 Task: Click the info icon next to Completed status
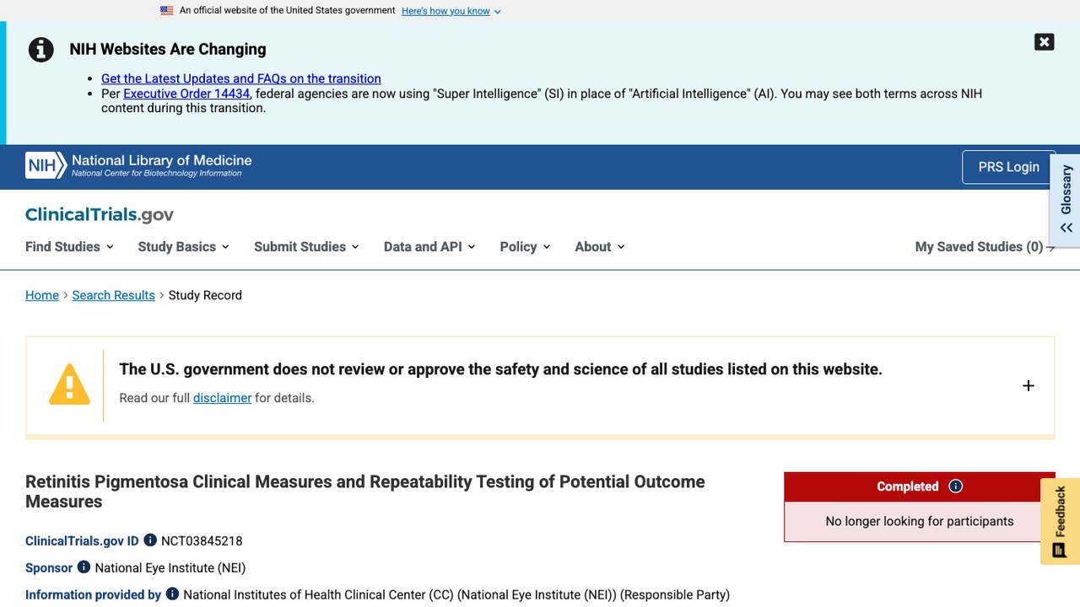[955, 486]
